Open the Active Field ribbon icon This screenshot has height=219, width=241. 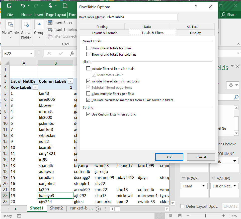click(26, 25)
